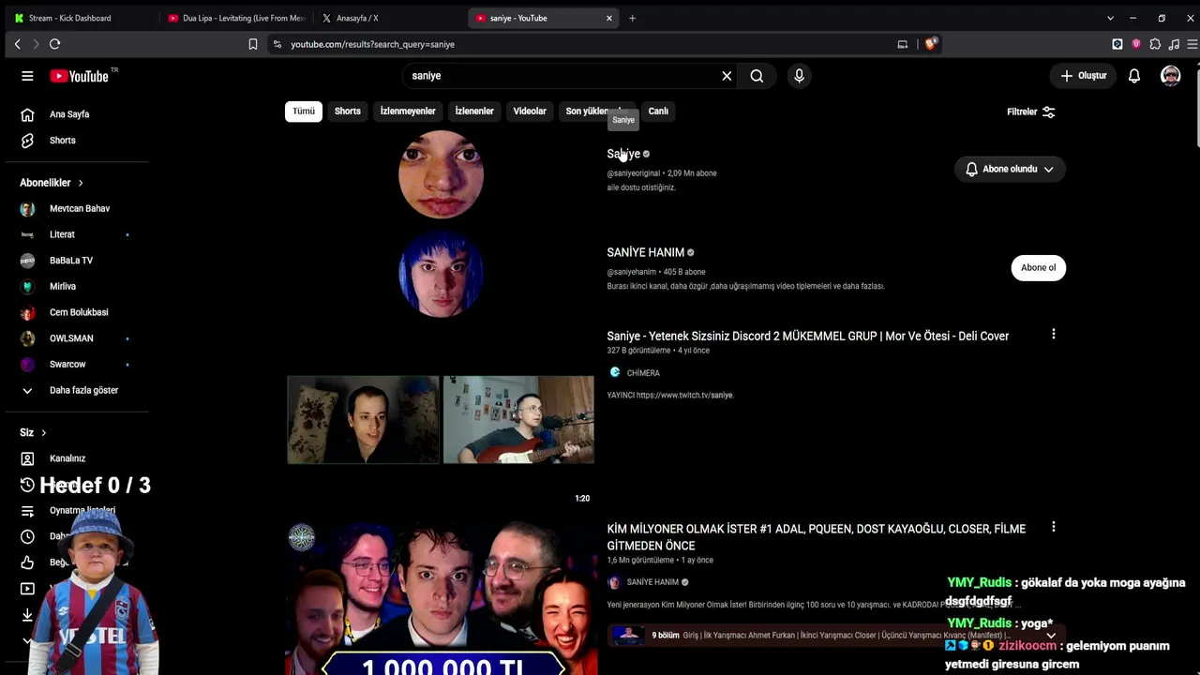
Task: Open the Brave Shields icon
Action: [931, 44]
